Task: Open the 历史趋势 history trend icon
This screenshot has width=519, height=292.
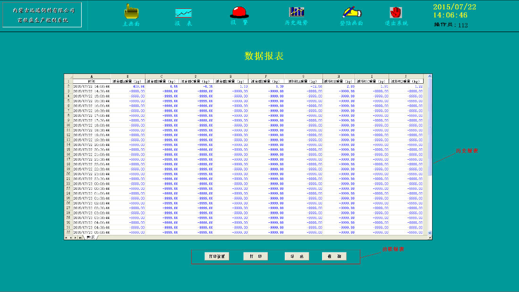Action: coord(297,12)
